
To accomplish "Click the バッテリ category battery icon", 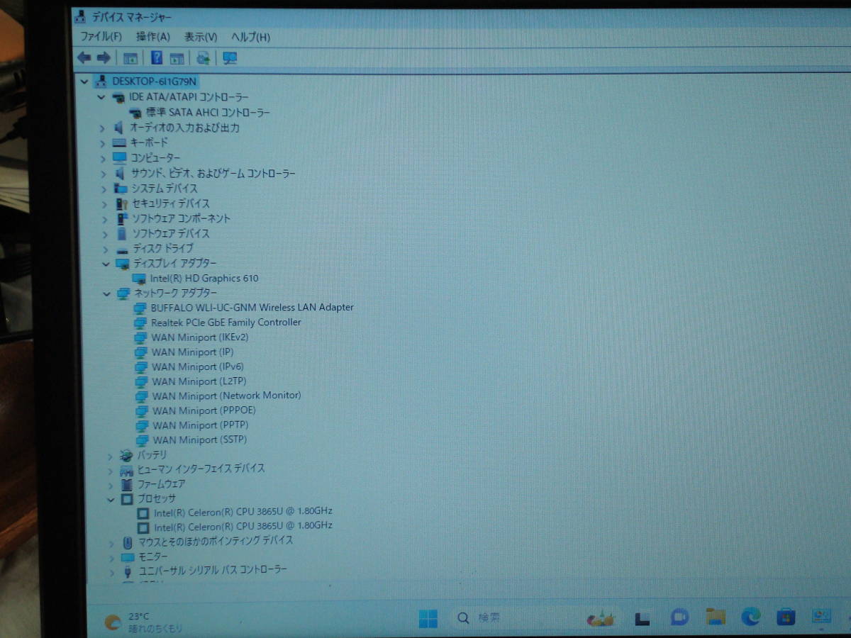I will (126, 455).
